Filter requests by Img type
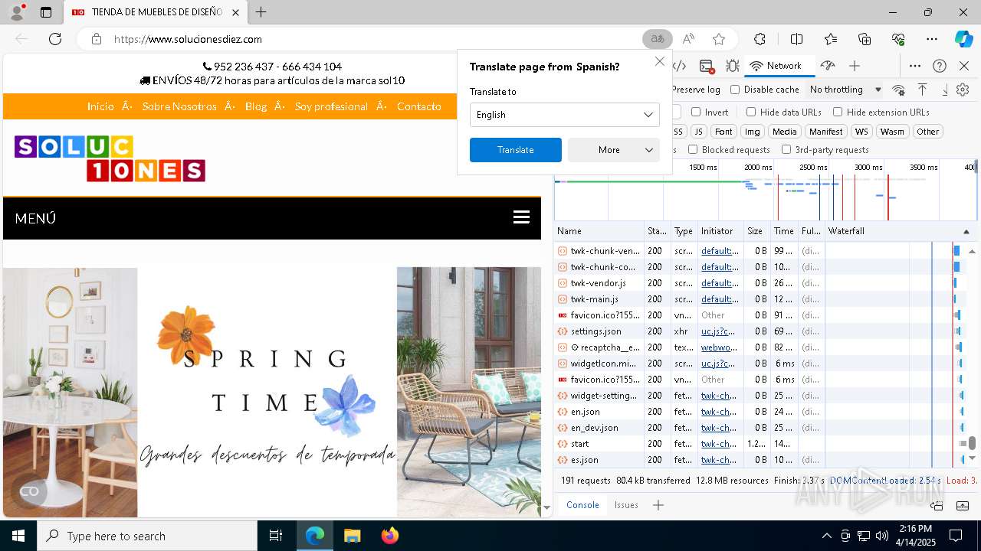The width and height of the screenshot is (981, 551). [x=753, y=132]
